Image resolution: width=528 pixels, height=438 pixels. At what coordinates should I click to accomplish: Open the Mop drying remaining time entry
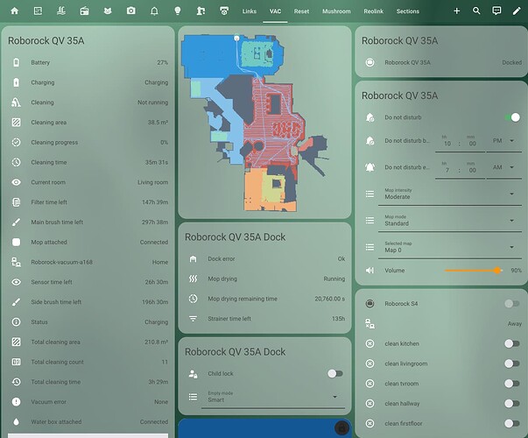coord(264,299)
